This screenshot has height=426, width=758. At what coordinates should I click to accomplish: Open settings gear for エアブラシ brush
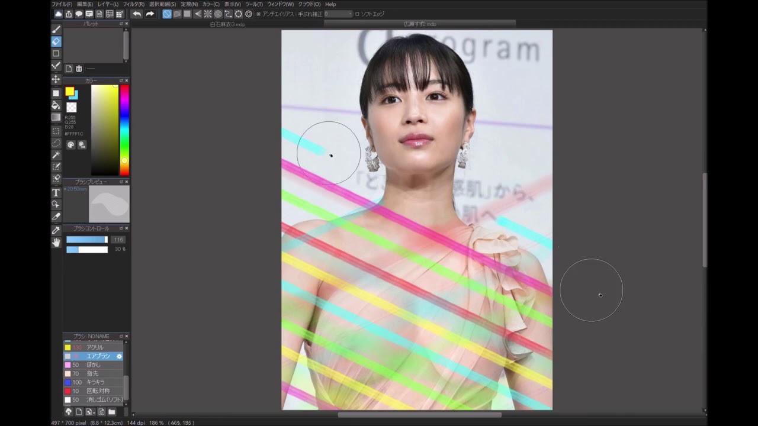pyautogui.click(x=119, y=356)
